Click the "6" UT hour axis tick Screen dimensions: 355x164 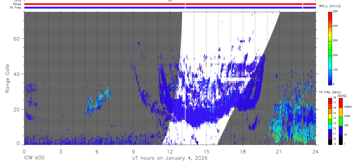tap(97, 151)
